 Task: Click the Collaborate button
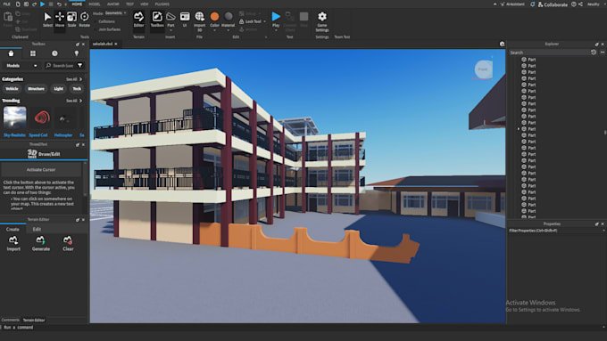553,4
